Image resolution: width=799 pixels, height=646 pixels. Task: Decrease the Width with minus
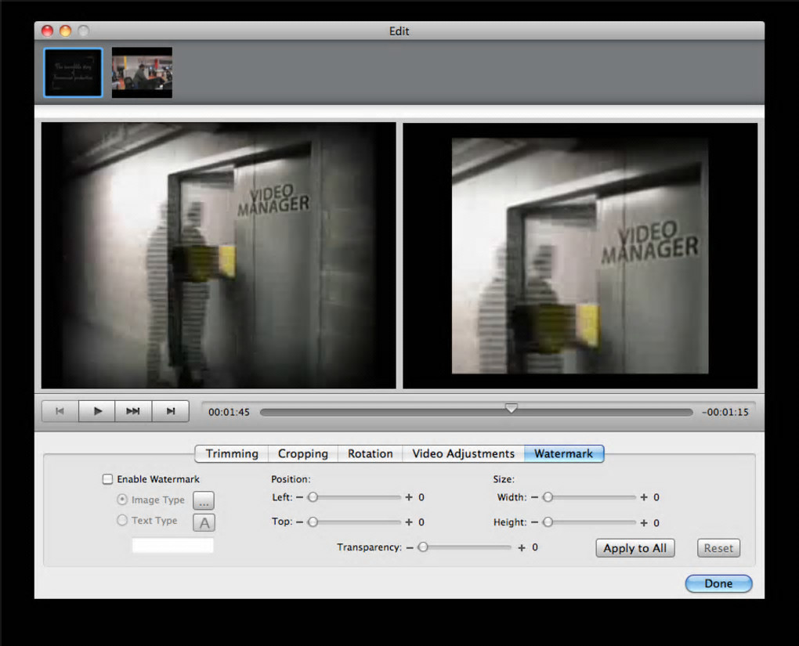[x=534, y=497]
